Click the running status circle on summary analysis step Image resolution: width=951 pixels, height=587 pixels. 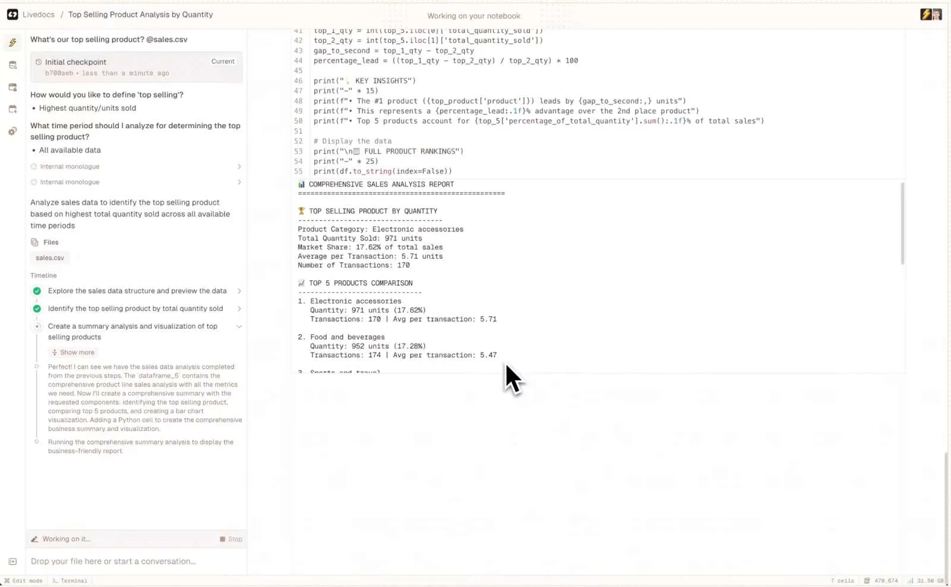pos(36,326)
